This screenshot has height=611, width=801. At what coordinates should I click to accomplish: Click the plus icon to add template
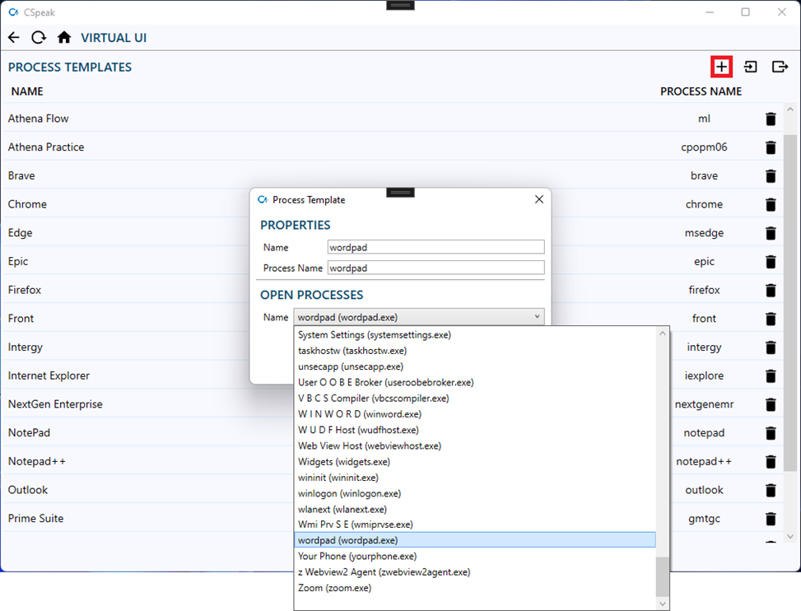point(721,67)
